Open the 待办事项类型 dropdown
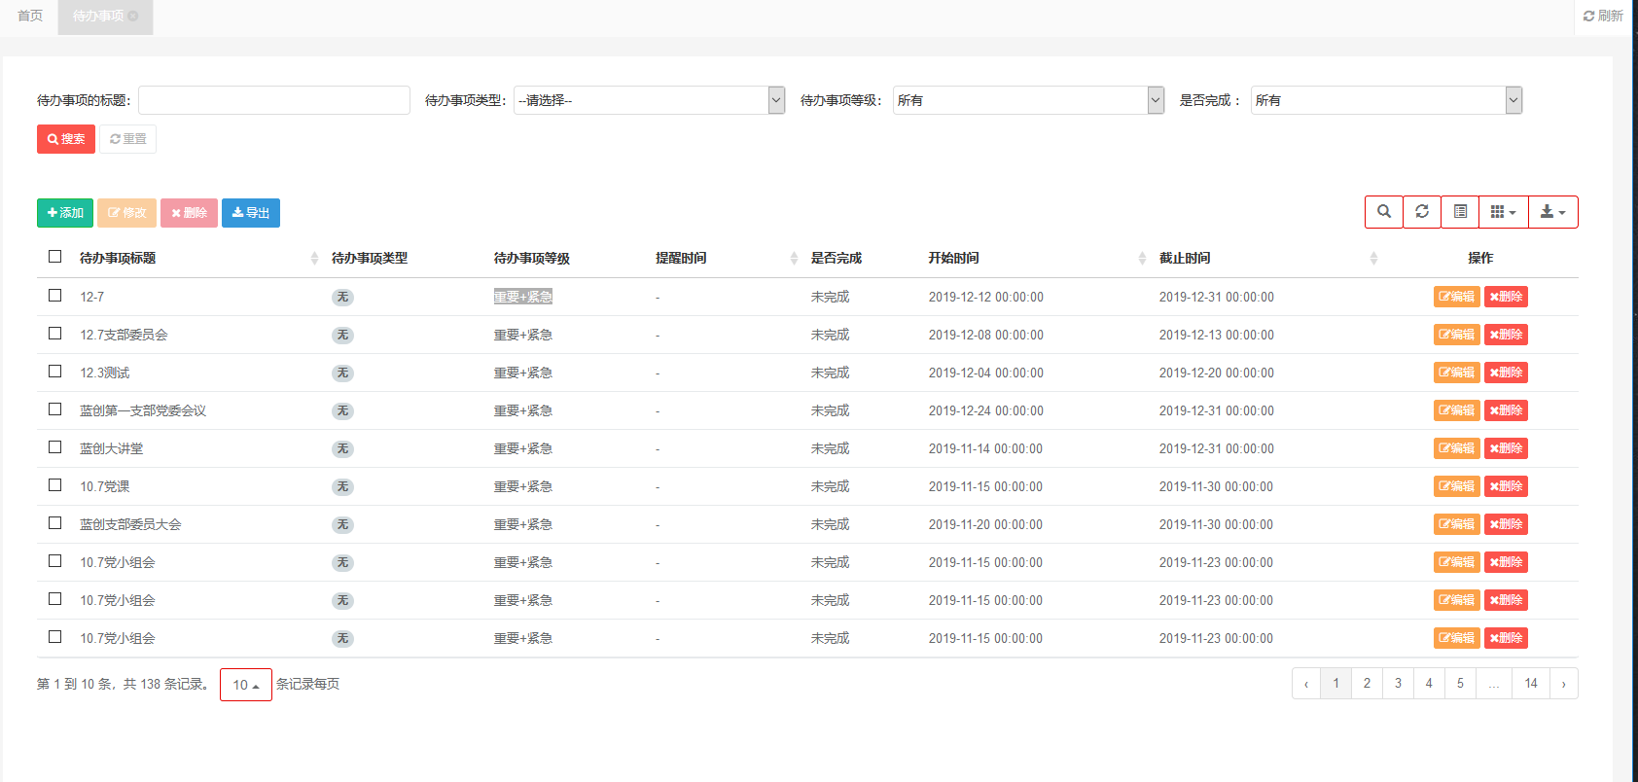Image resolution: width=1638 pixels, height=782 pixels. [649, 100]
